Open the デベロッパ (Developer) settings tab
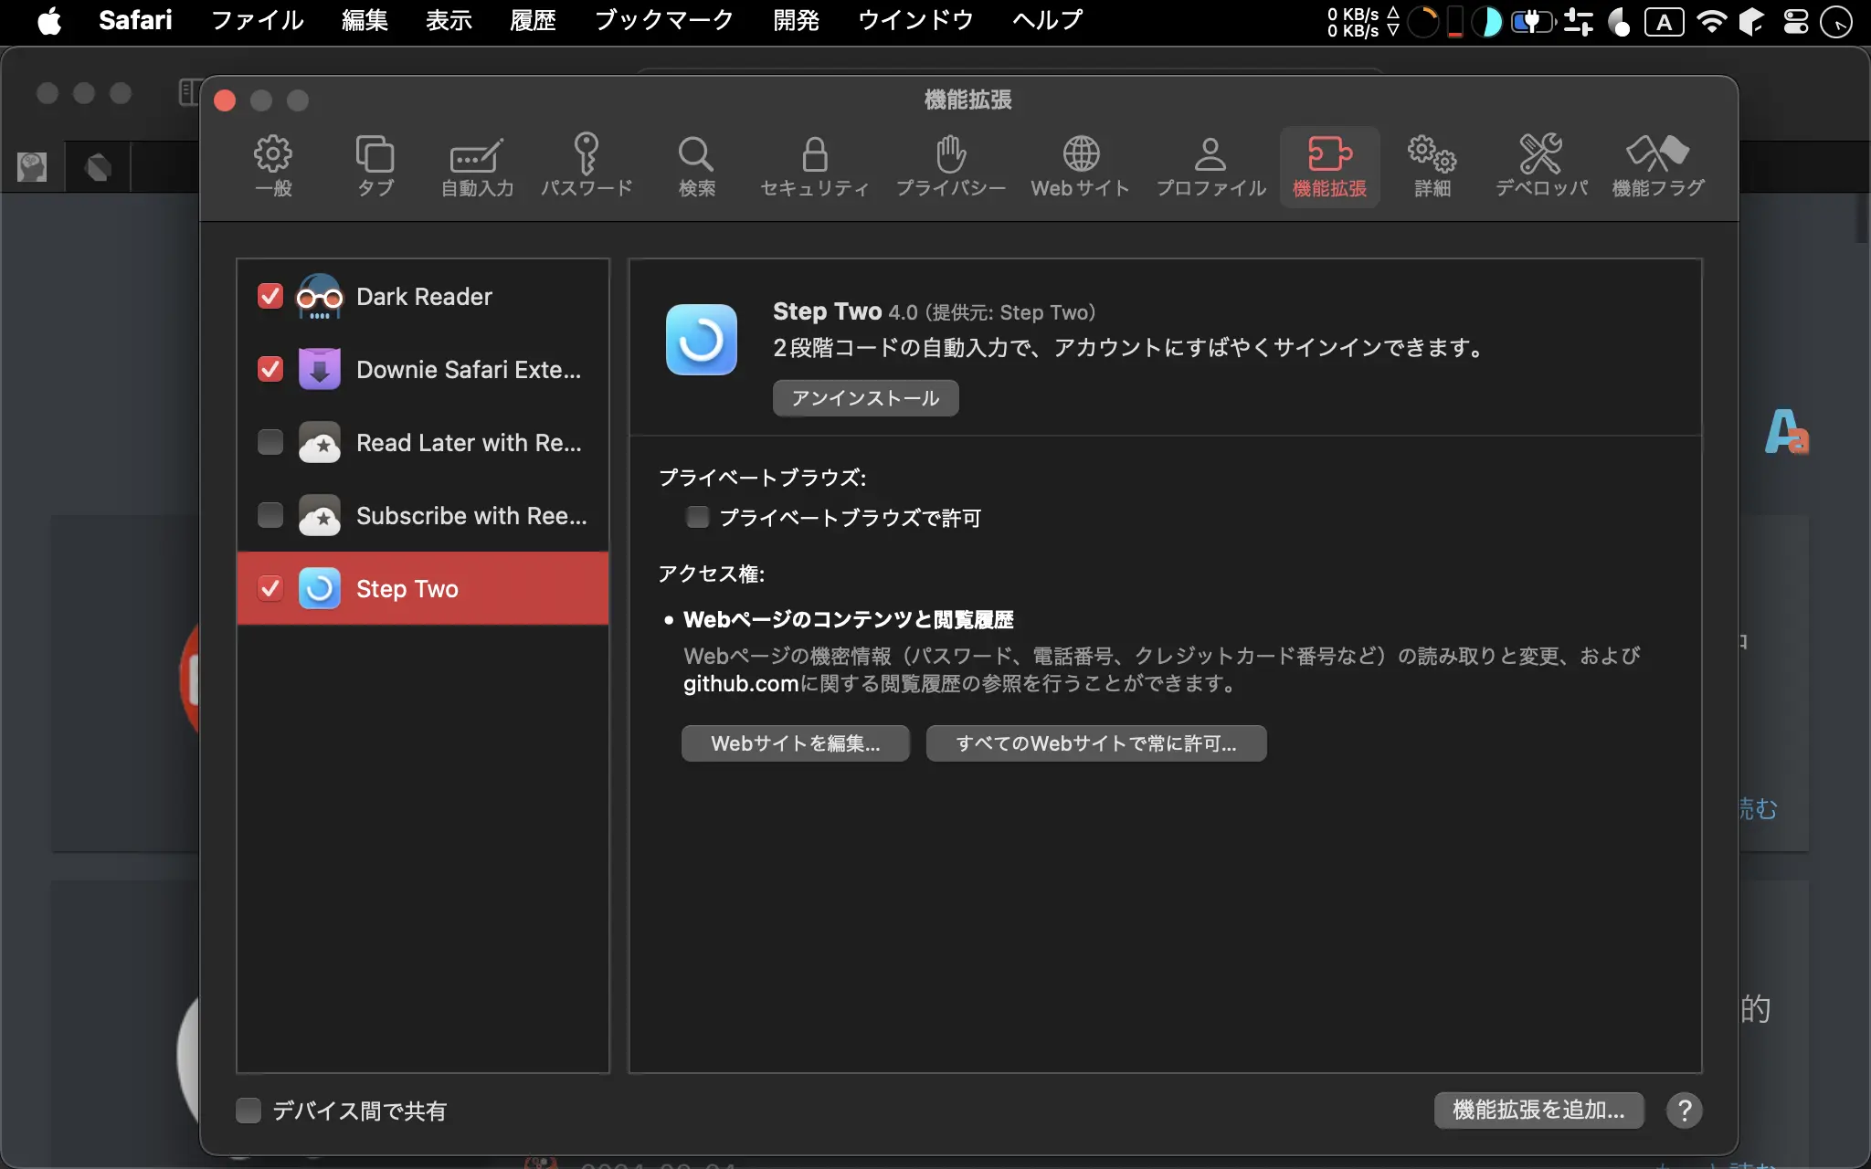The image size is (1871, 1169). pyautogui.click(x=1541, y=166)
